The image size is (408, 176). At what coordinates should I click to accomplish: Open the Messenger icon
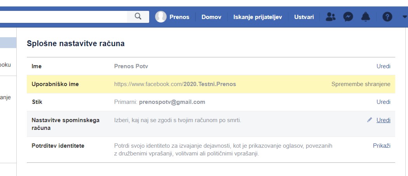click(x=348, y=17)
